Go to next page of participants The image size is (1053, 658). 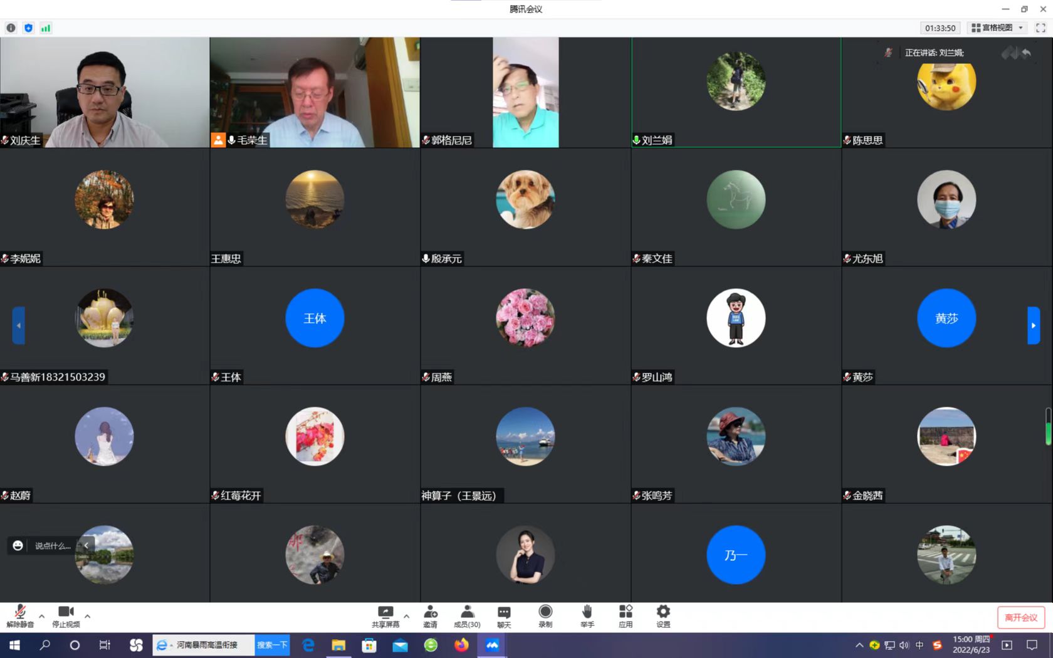point(1034,325)
